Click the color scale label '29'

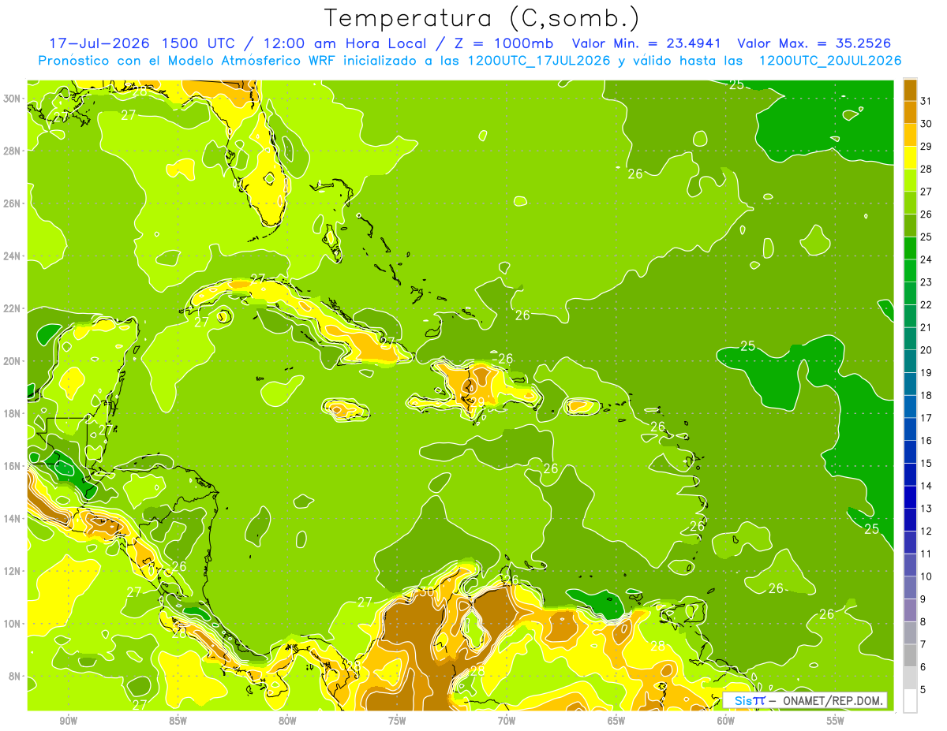click(x=926, y=146)
